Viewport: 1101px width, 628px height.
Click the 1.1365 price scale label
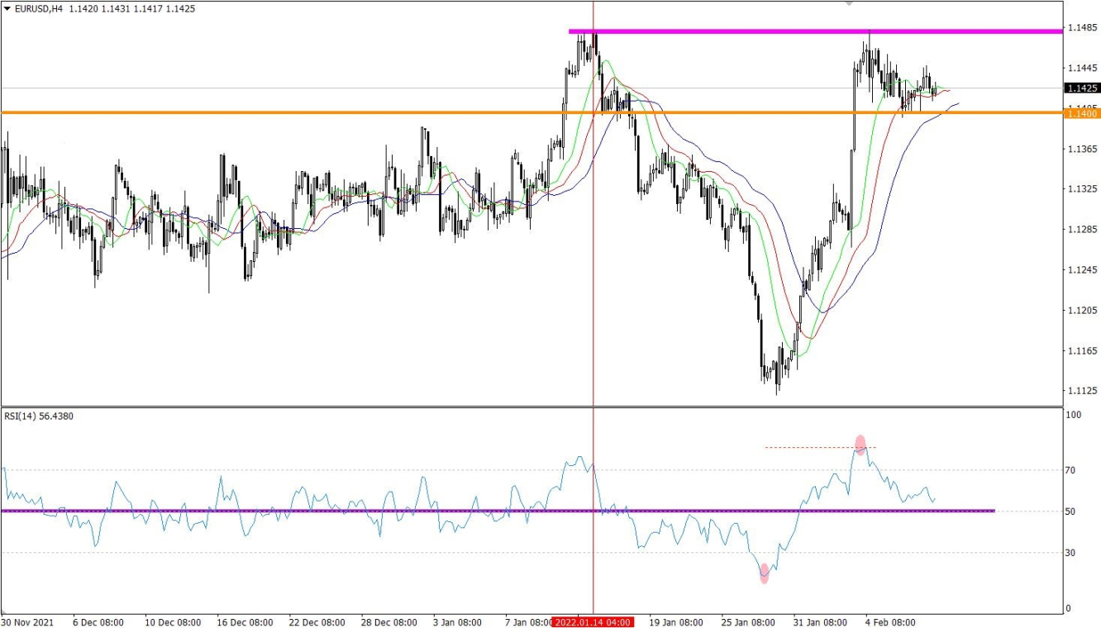point(1082,149)
